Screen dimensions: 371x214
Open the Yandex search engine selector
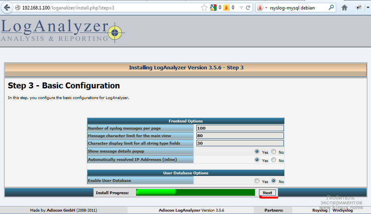262,8
